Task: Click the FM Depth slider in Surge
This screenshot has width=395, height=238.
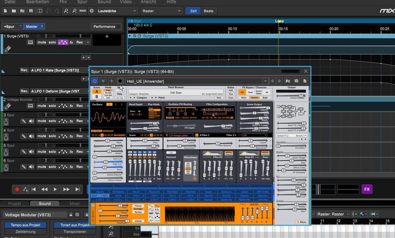Action: click(x=177, y=125)
